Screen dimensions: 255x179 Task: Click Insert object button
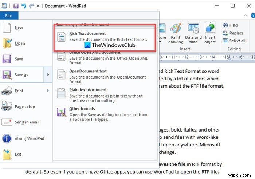coord(210,33)
